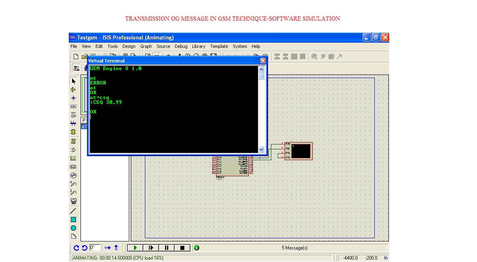Image resolution: width=477 pixels, height=262 pixels.
Task: Select the 2D Arc drawing tool
Action: coord(73,236)
